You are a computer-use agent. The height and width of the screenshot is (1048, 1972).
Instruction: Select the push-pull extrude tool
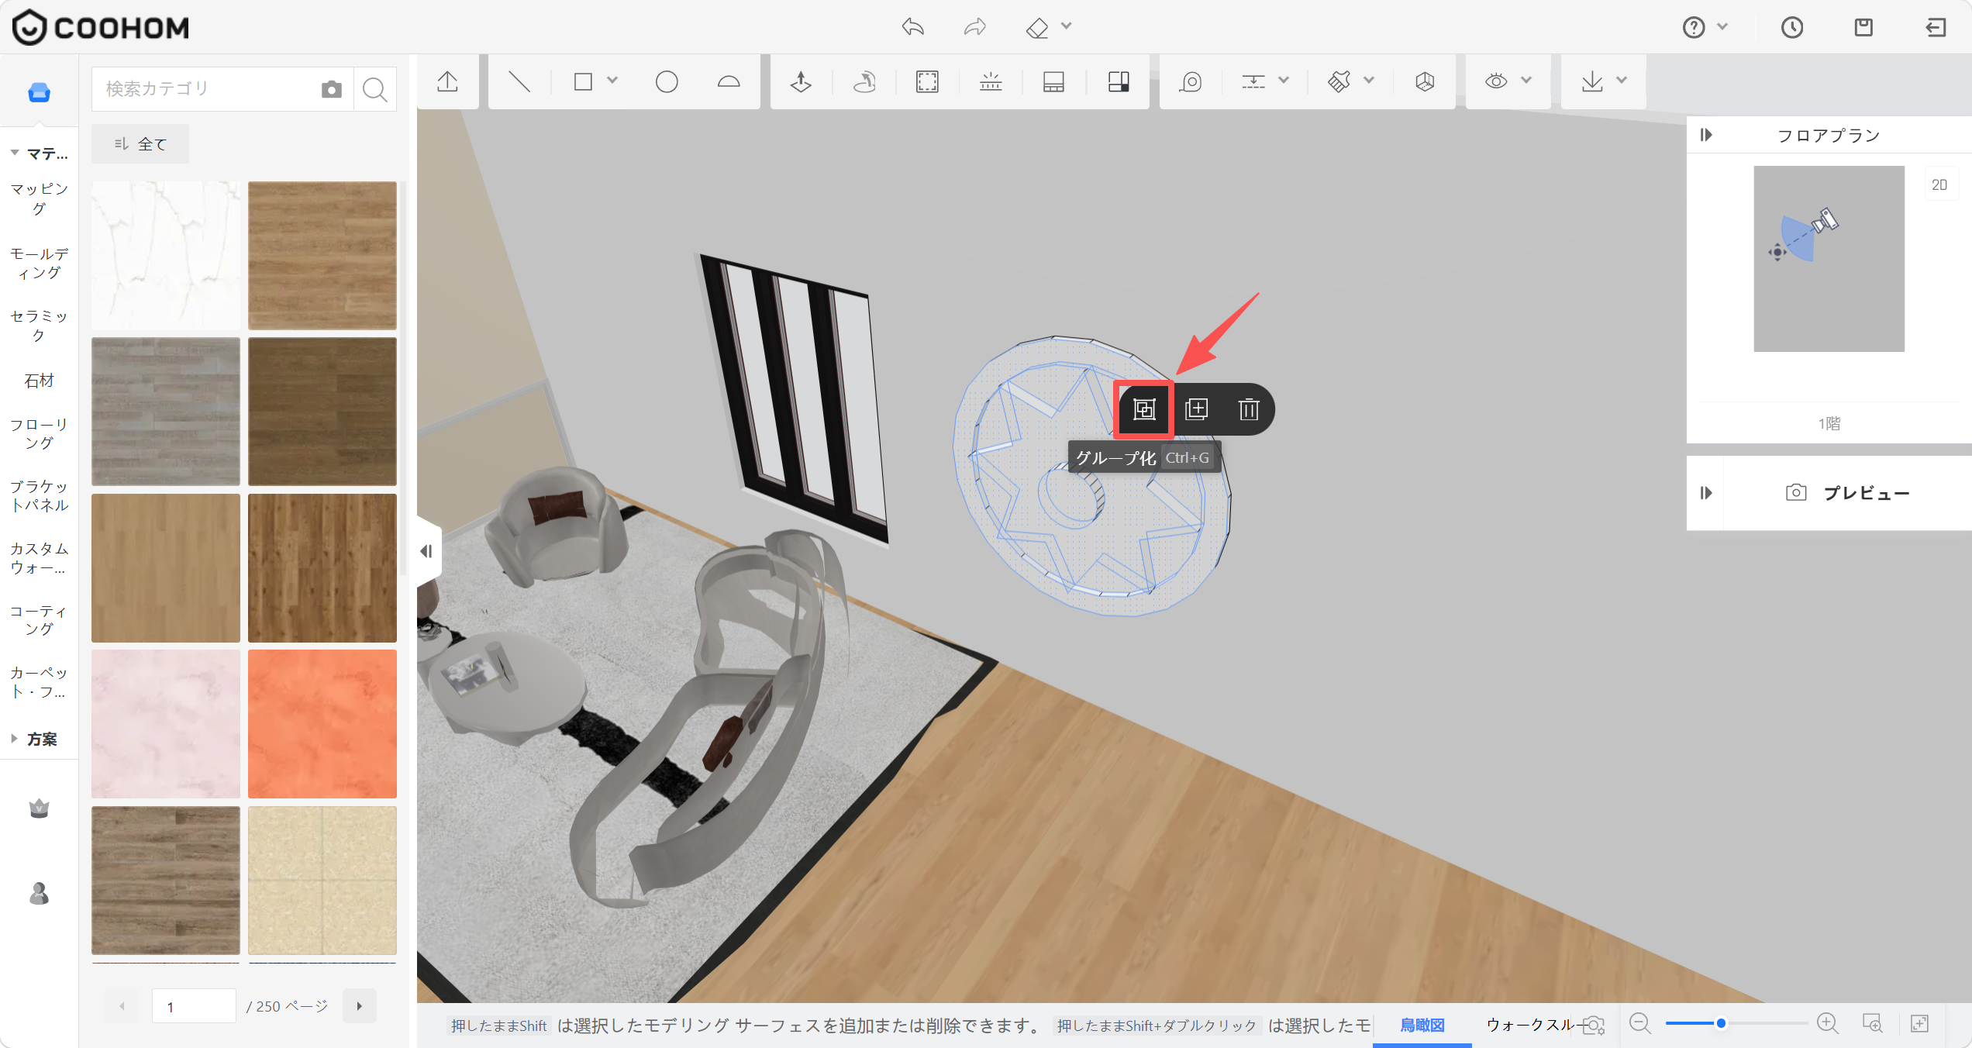(801, 81)
